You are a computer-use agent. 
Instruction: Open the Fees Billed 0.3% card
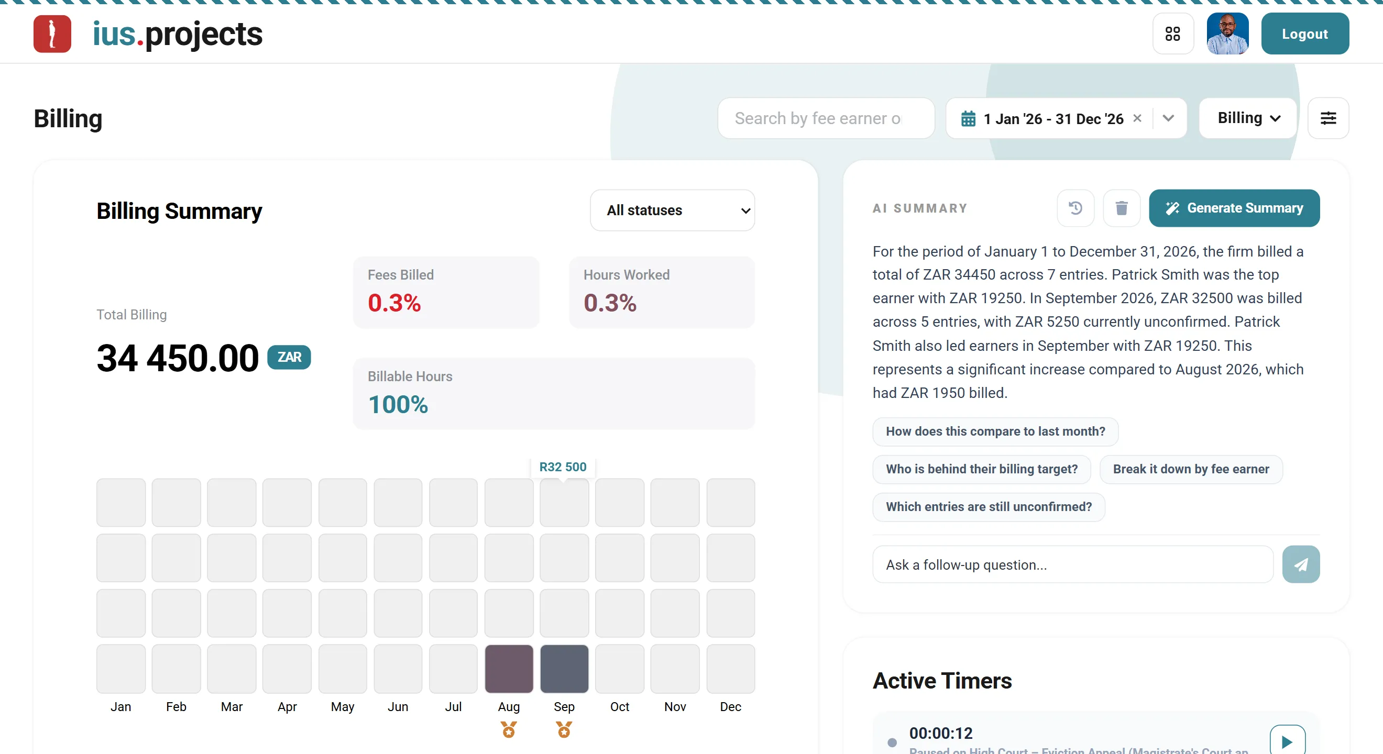(x=446, y=293)
